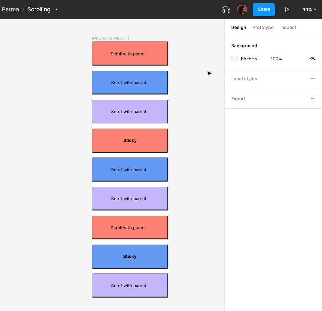Click the Export plus icon
The height and width of the screenshot is (311, 322).
pos(313,98)
